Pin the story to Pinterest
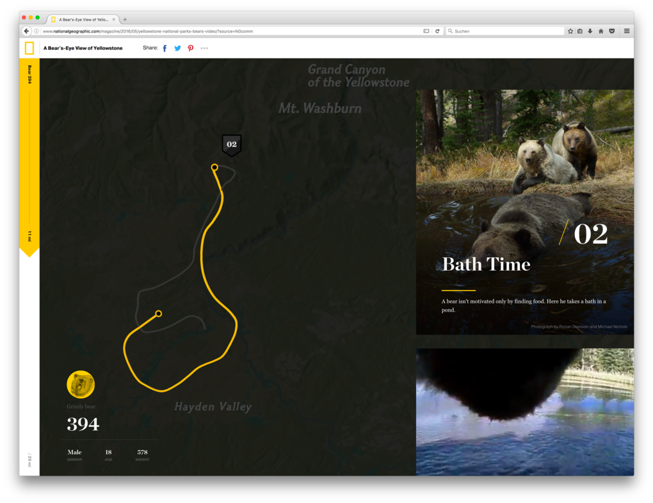653x503 pixels. [190, 47]
